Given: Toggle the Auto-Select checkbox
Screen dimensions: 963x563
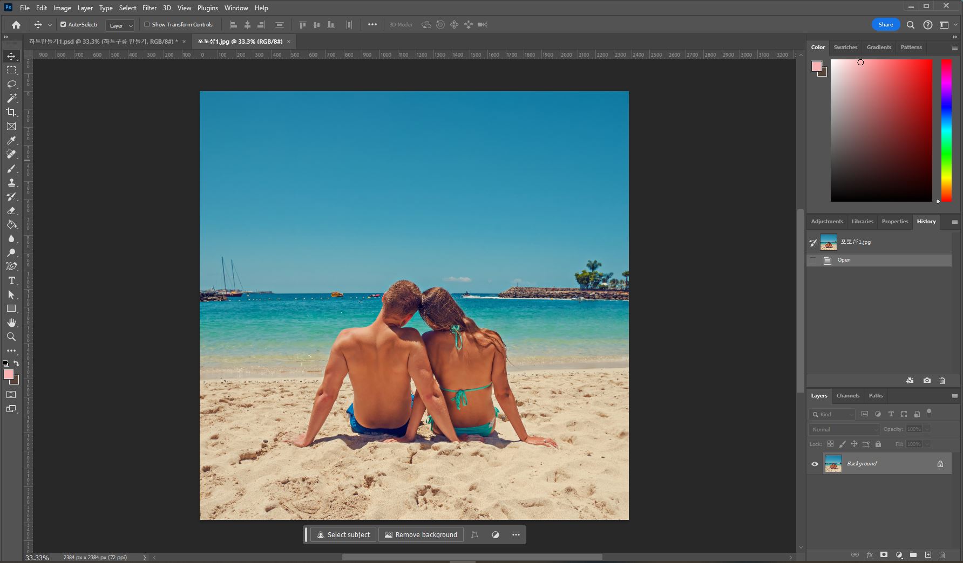Looking at the screenshot, I should point(63,24).
